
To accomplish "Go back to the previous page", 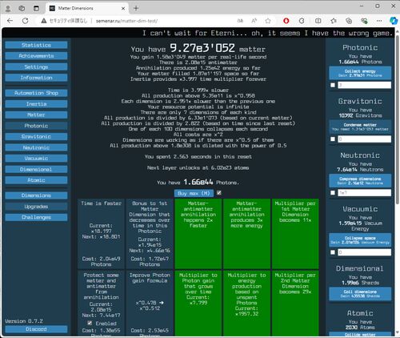I will 10,21.
